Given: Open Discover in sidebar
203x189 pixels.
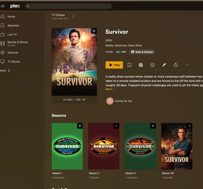Looking at the screenshot, I should click(13, 53).
